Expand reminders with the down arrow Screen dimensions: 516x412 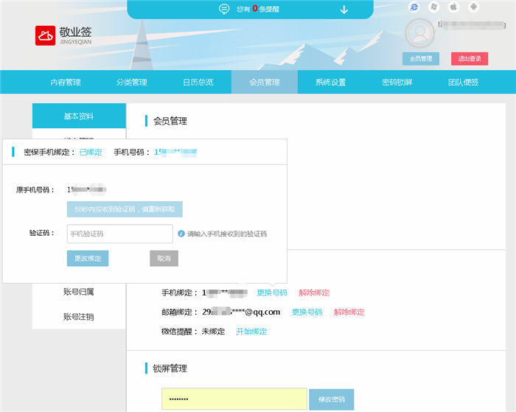(x=344, y=10)
